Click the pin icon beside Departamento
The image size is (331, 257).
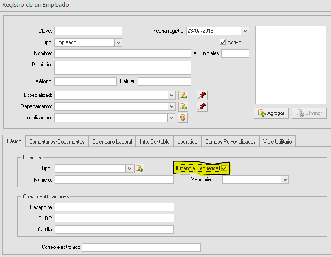click(202, 107)
